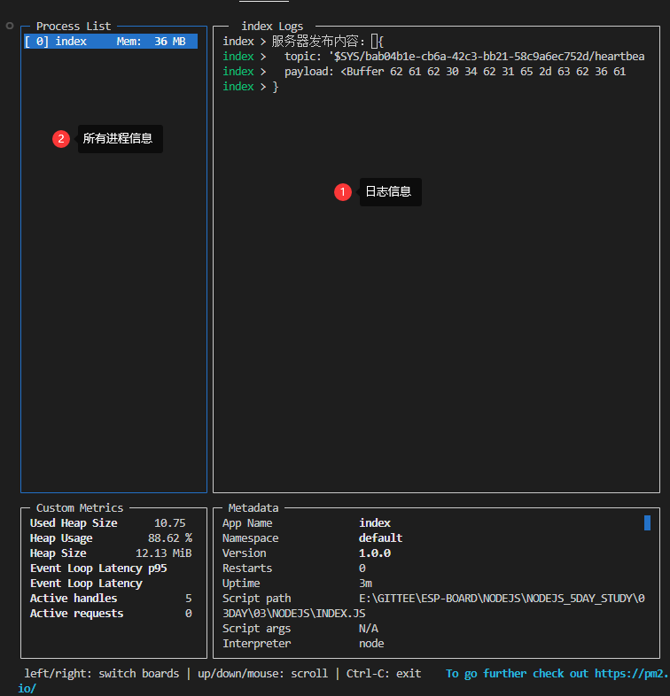Click the 'Active handles' metric row
This screenshot has height=696, width=670.
tap(111, 599)
